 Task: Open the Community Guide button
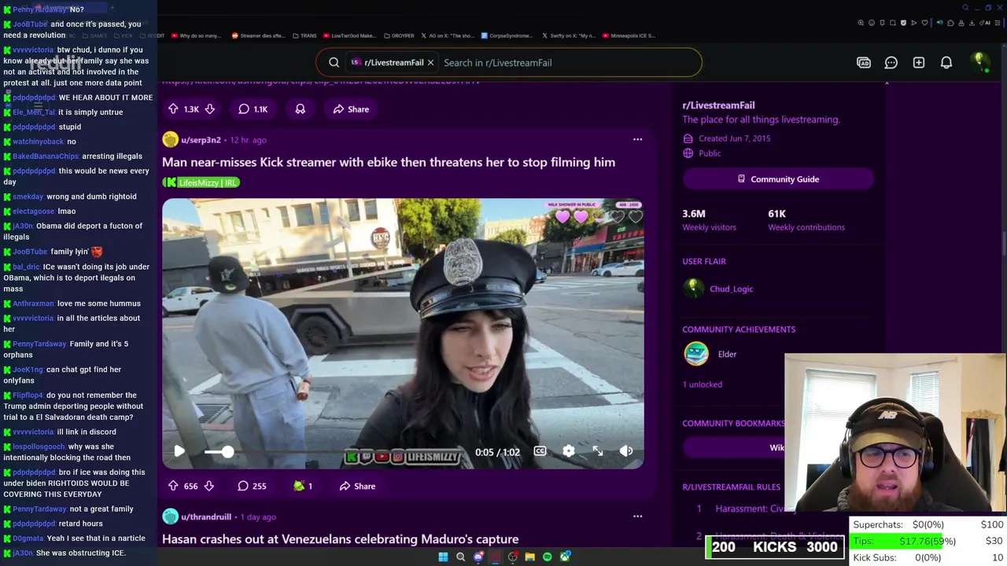778,179
